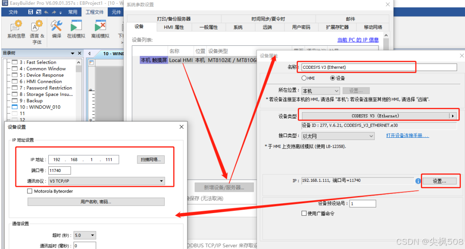Click the first IP octet 192

(x=56, y=160)
